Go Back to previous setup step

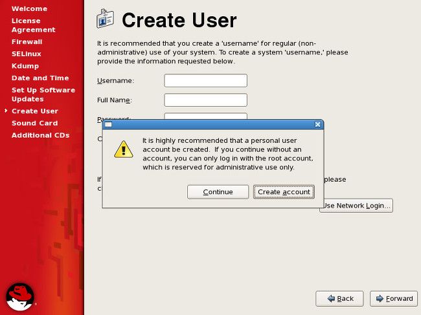click(339, 298)
